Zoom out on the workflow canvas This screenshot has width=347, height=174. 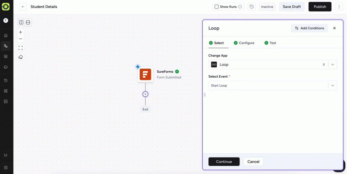(21, 39)
